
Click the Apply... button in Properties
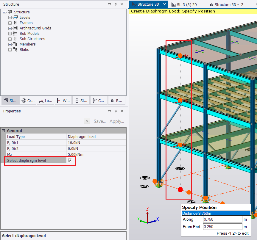(117, 121)
